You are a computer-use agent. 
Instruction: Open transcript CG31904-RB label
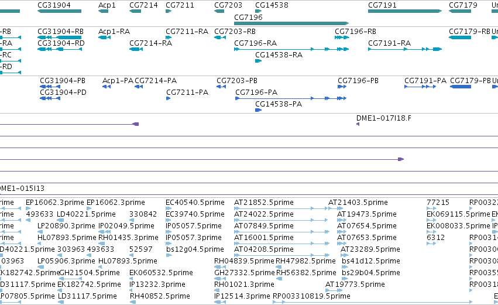point(61,32)
